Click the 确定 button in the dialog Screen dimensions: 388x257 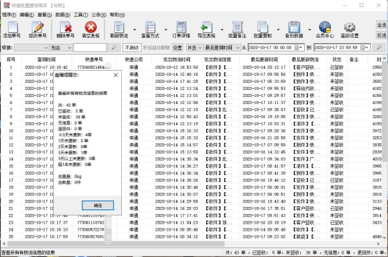[x=98, y=205]
